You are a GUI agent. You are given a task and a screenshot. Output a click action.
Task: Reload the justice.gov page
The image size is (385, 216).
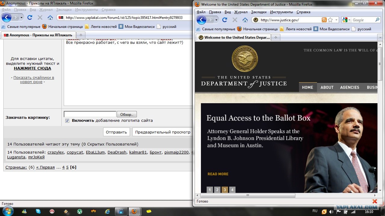[224, 20]
